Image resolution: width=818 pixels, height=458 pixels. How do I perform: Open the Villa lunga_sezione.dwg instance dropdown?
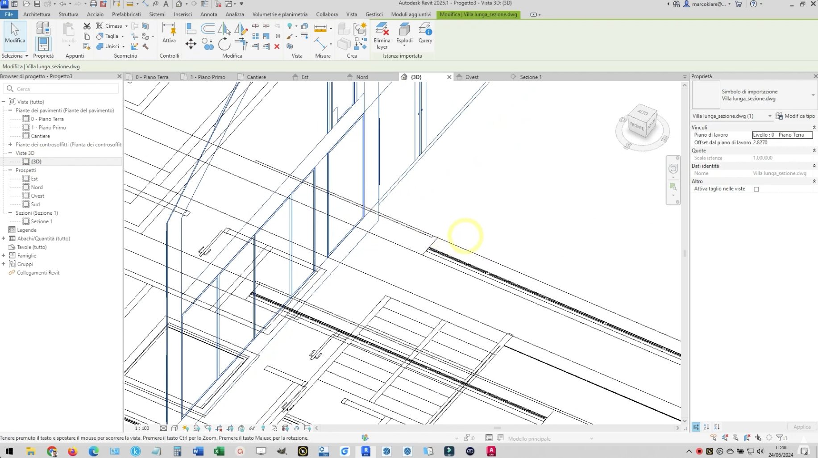click(769, 116)
